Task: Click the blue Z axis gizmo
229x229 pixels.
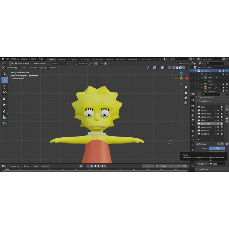Action: click(181, 73)
